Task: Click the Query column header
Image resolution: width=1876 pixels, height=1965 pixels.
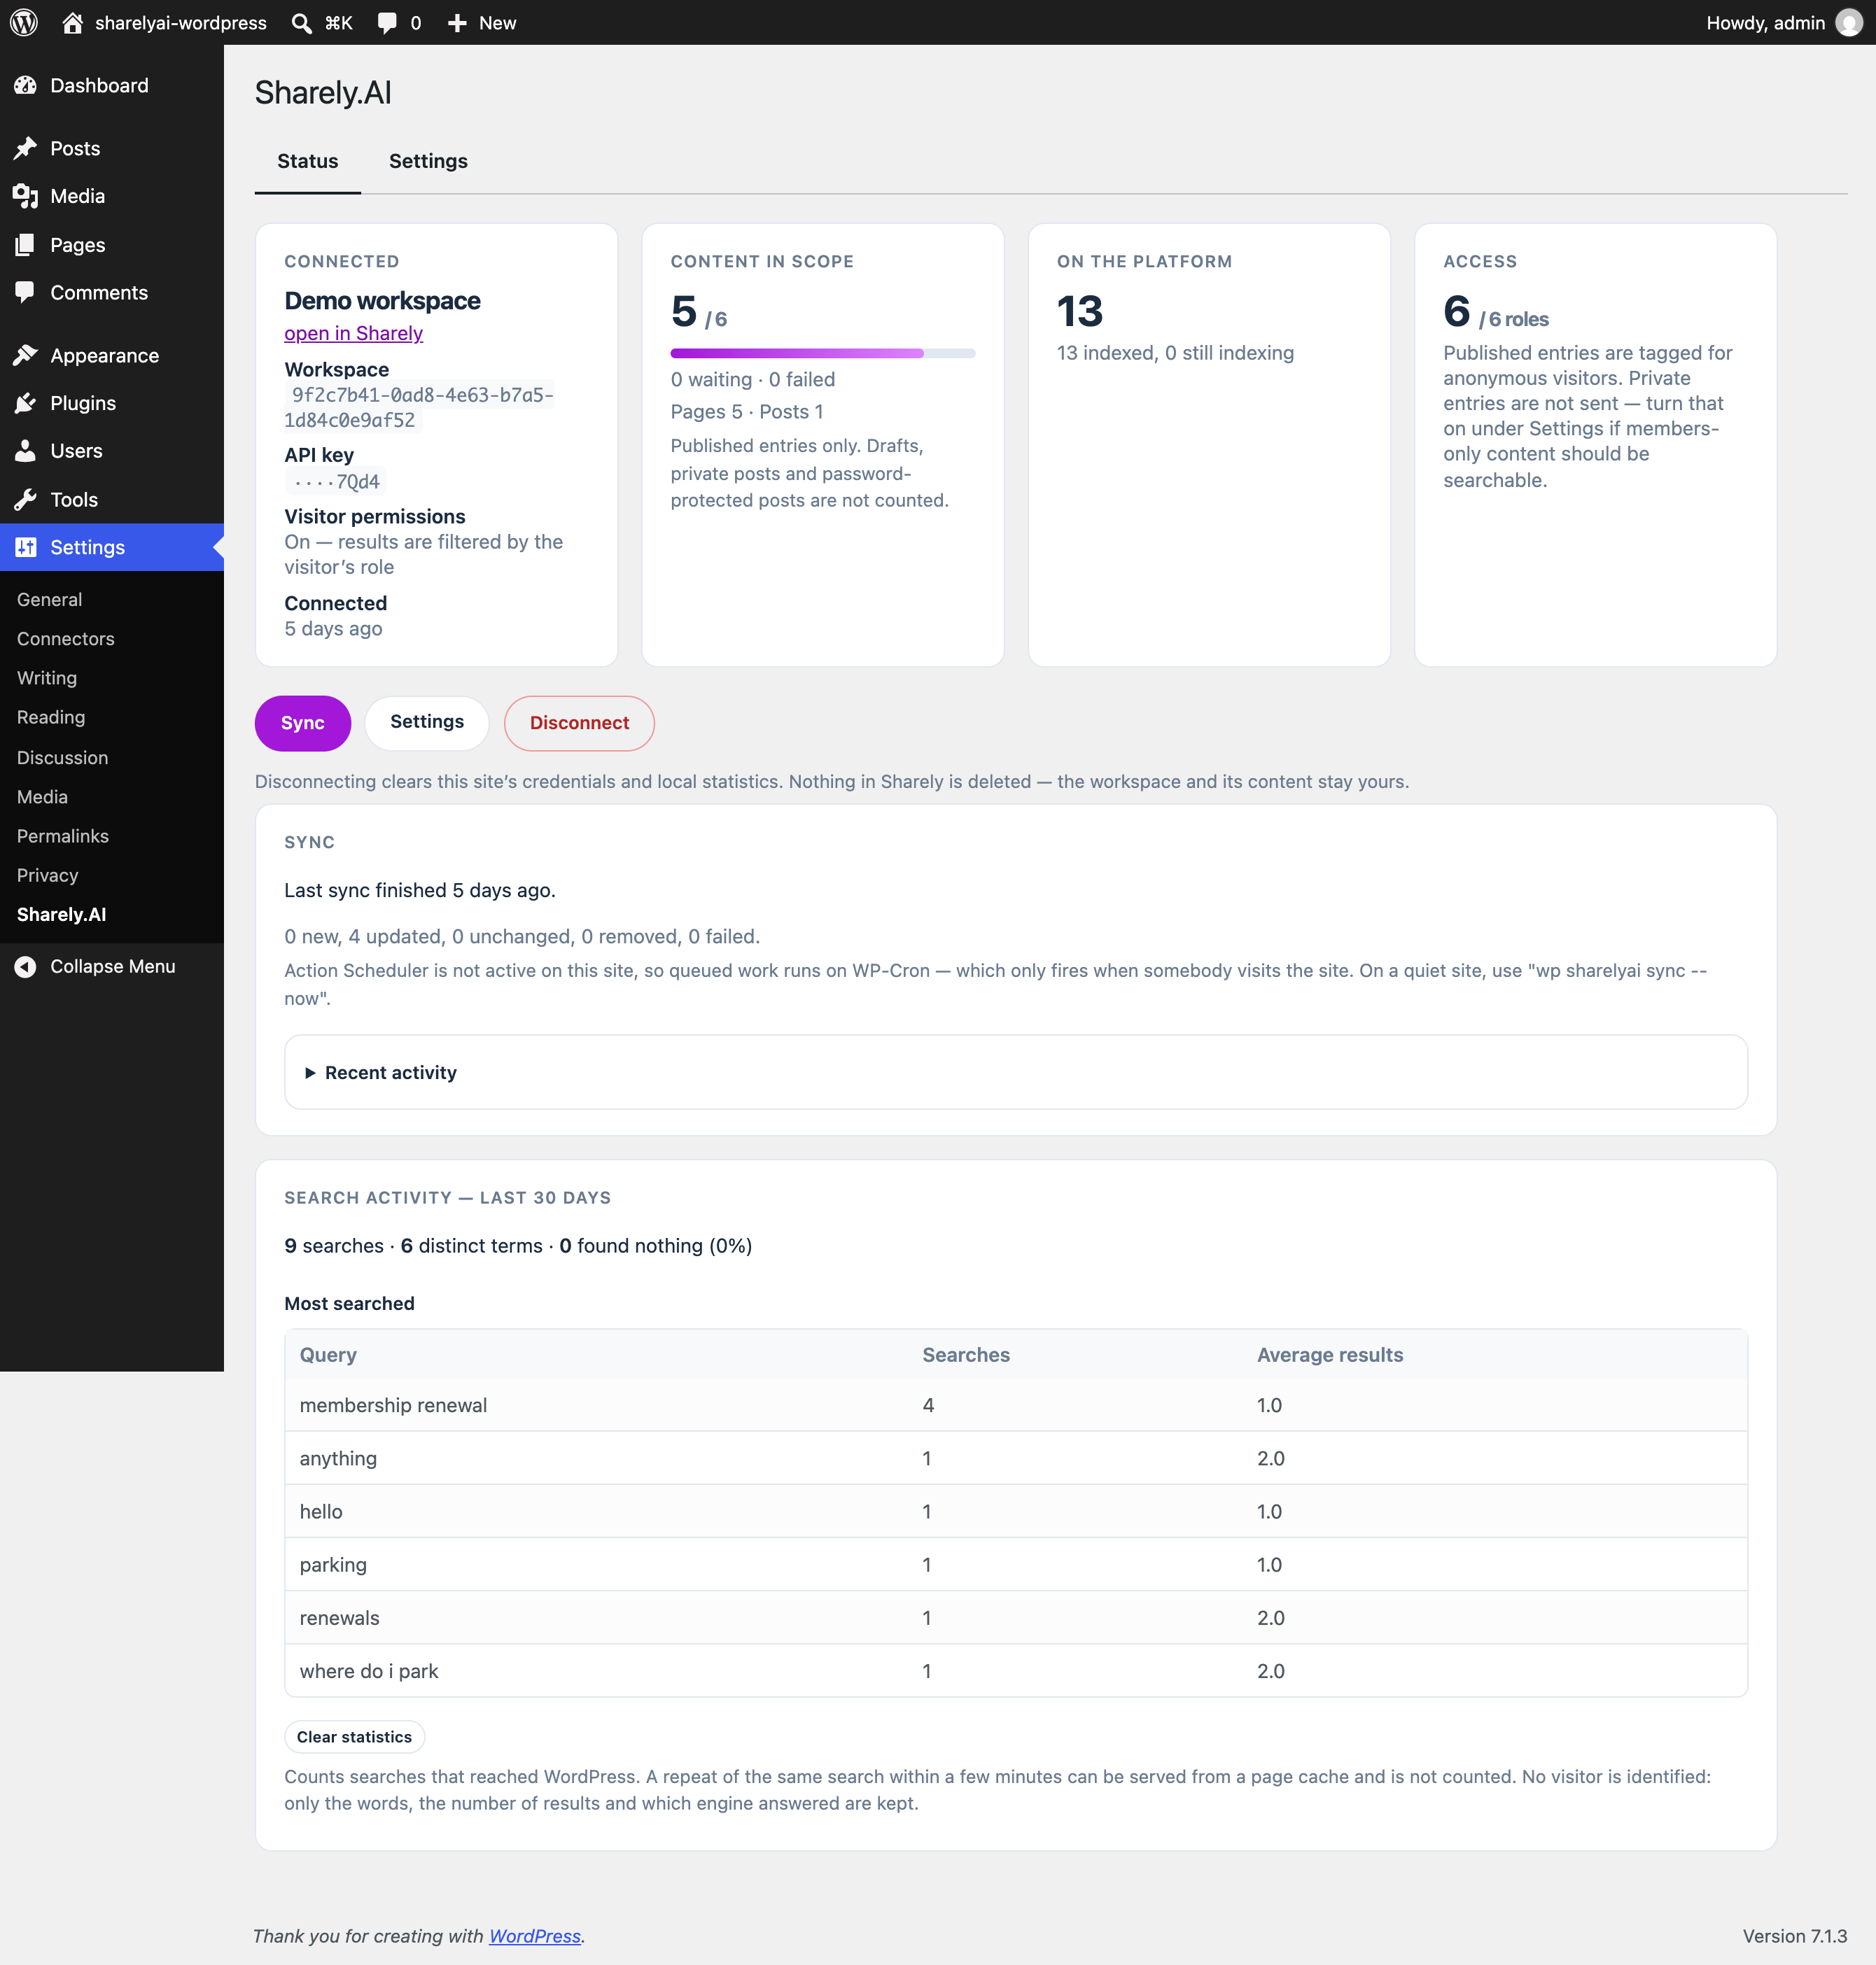Action: click(x=327, y=1354)
